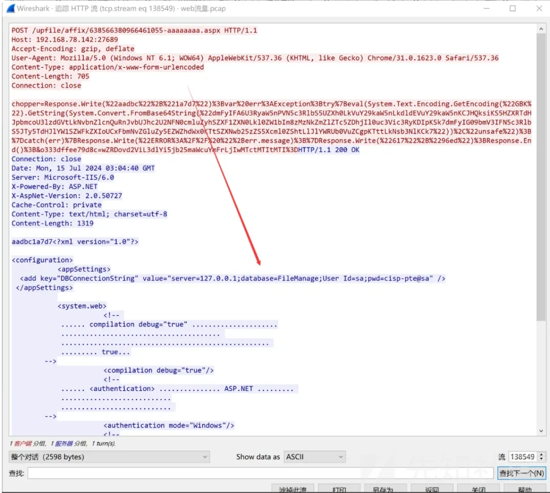Click the red Connection: close request header
Image resolution: width=550 pixels, height=493 pixels.
point(46,85)
